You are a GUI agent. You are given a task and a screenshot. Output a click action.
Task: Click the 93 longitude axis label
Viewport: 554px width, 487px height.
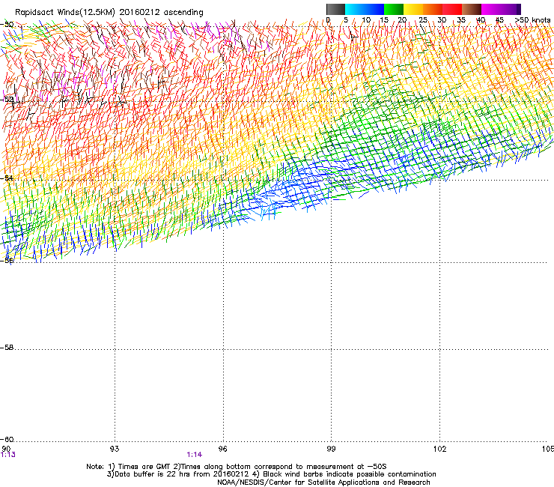pyautogui.click(x=115, y=449)
